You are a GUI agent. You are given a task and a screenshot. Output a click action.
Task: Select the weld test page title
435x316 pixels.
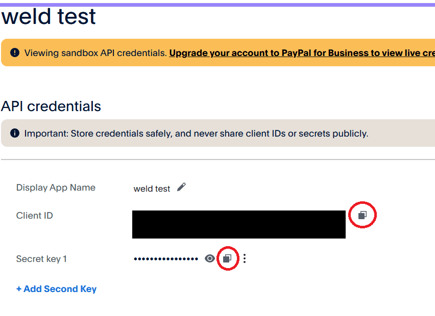pyautogui.click(x=49, y=17)
